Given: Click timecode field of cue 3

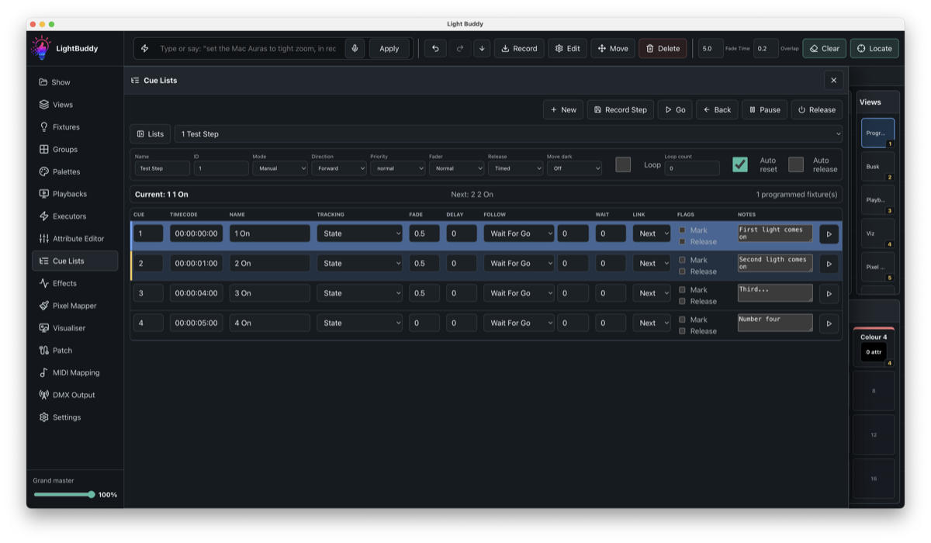Looking at the screenshot, I should 196,293.
